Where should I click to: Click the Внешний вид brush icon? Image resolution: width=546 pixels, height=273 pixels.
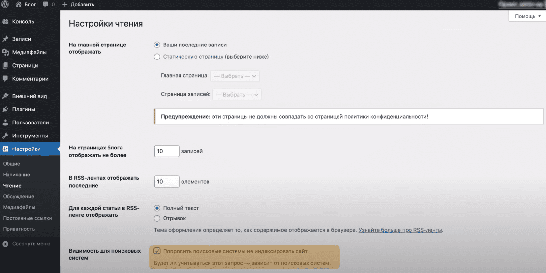point(6,96)
